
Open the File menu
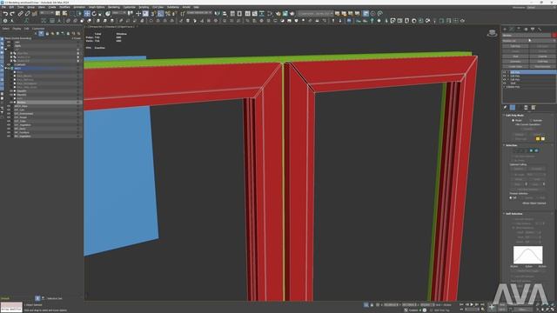click(x=4, y=7)
